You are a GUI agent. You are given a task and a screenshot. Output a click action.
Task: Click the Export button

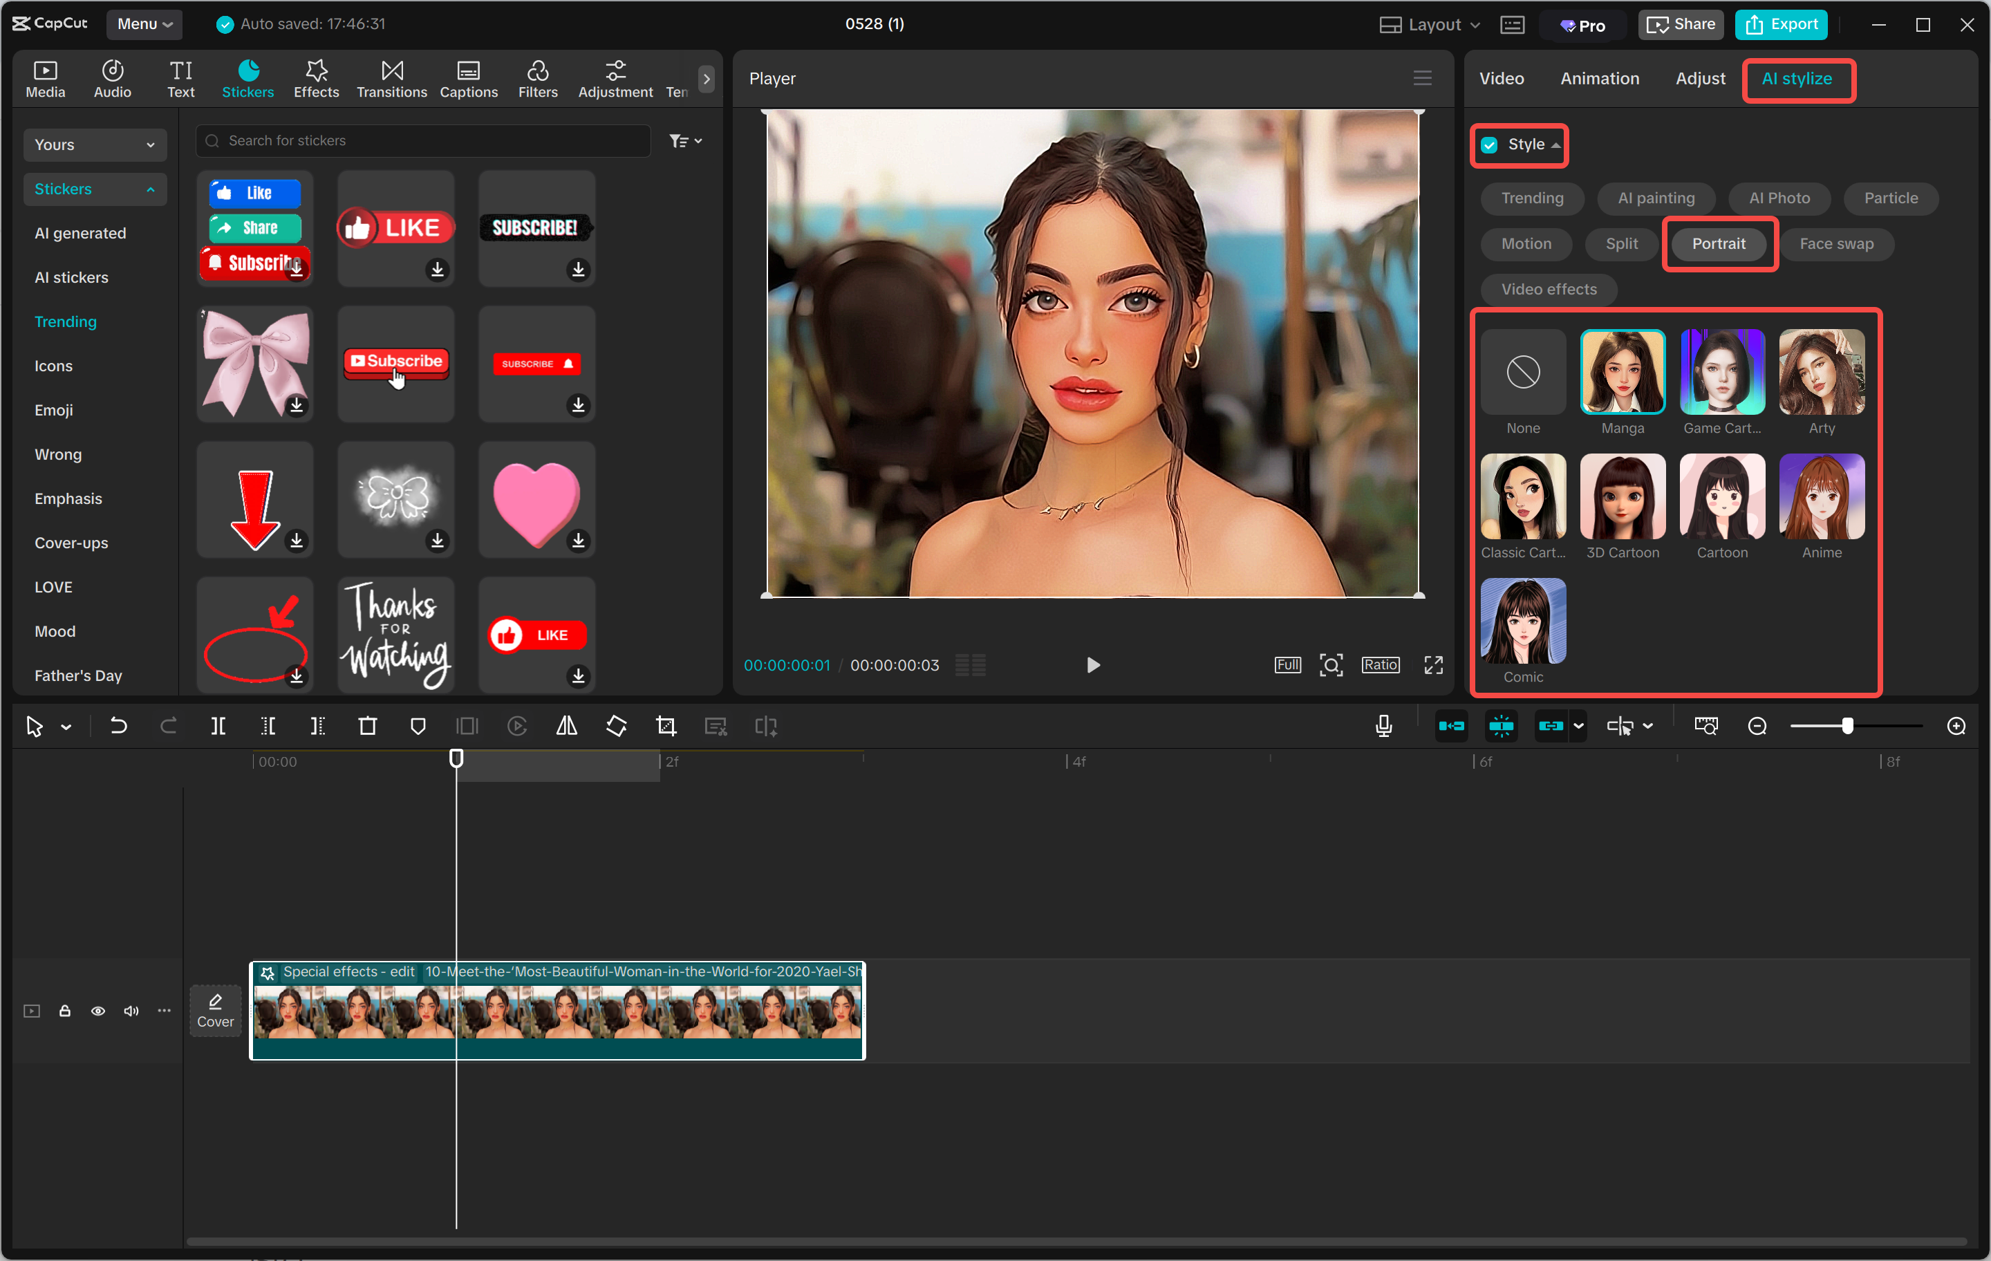coord(1781,24)
